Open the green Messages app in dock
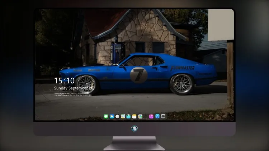Viewport: 269px width, 151px height. (x=106, y=116)
